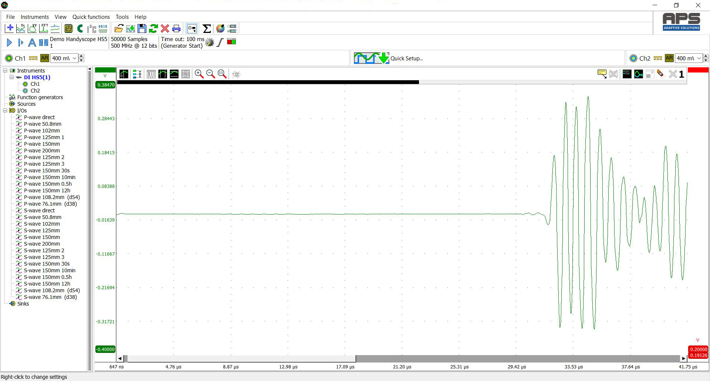Toggle the object tree view icon

click(x=192, y=28)
